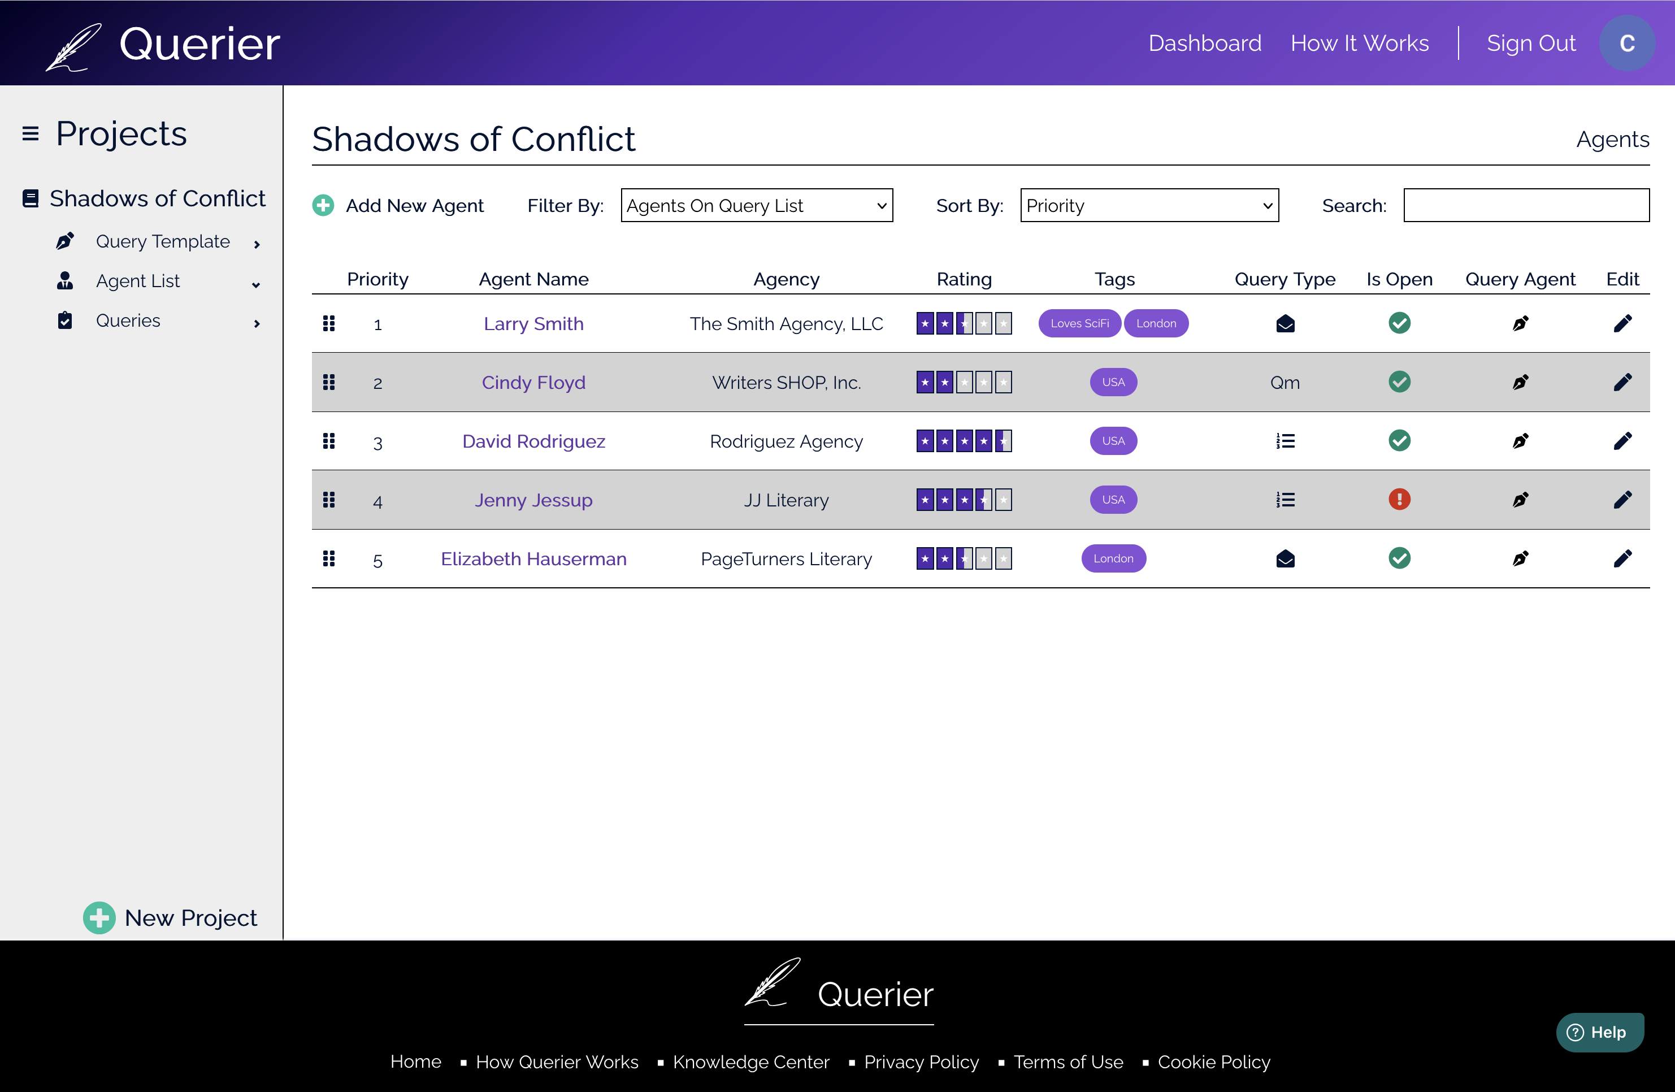1675x1092 pixels.
Task: Click the user avatar circle labeled C
Action: (x=1626, y=44)
